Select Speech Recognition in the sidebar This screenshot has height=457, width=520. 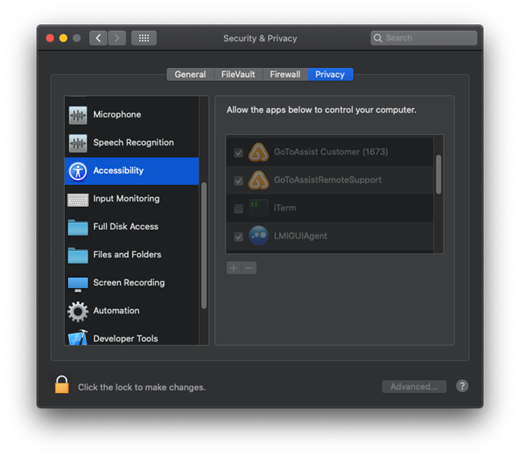pos(131,143)
